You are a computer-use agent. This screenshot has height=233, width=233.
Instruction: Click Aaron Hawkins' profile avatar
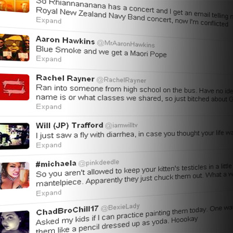[15, 47]
